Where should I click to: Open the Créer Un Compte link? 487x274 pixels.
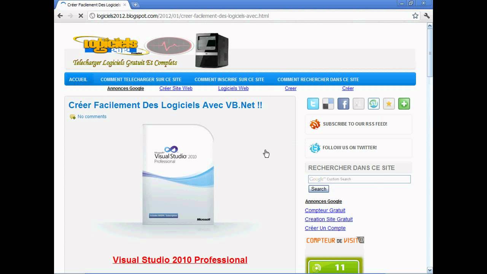pyautogui.click(x=325, y=228)
